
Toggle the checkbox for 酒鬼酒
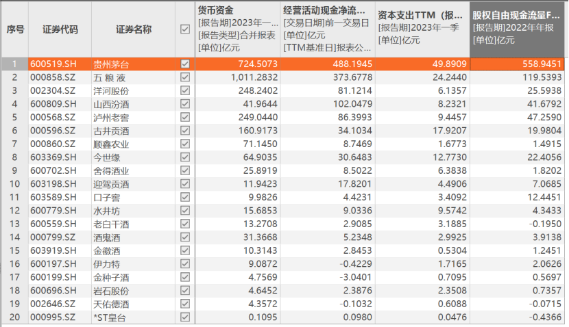point(184,237)
